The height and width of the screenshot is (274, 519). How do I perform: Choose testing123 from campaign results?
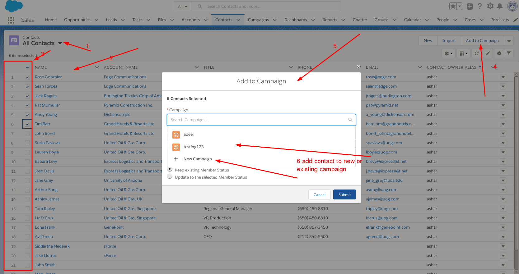261,147
